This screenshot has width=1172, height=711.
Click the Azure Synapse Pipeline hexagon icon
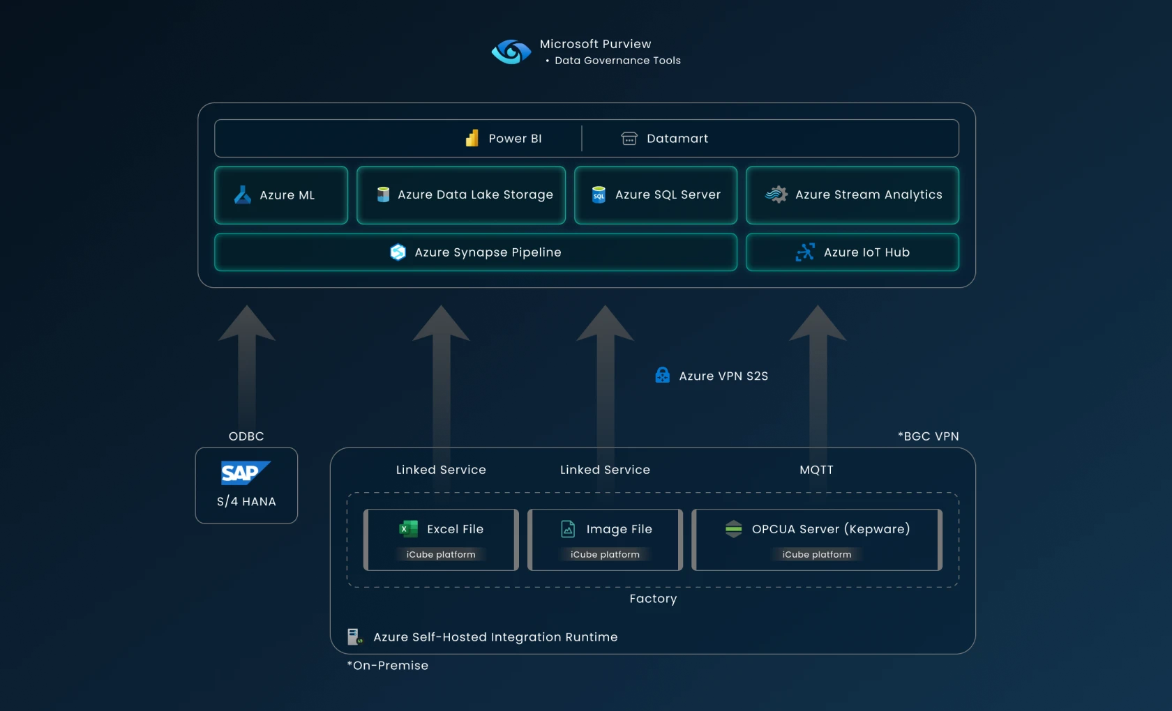click(398, 252)
